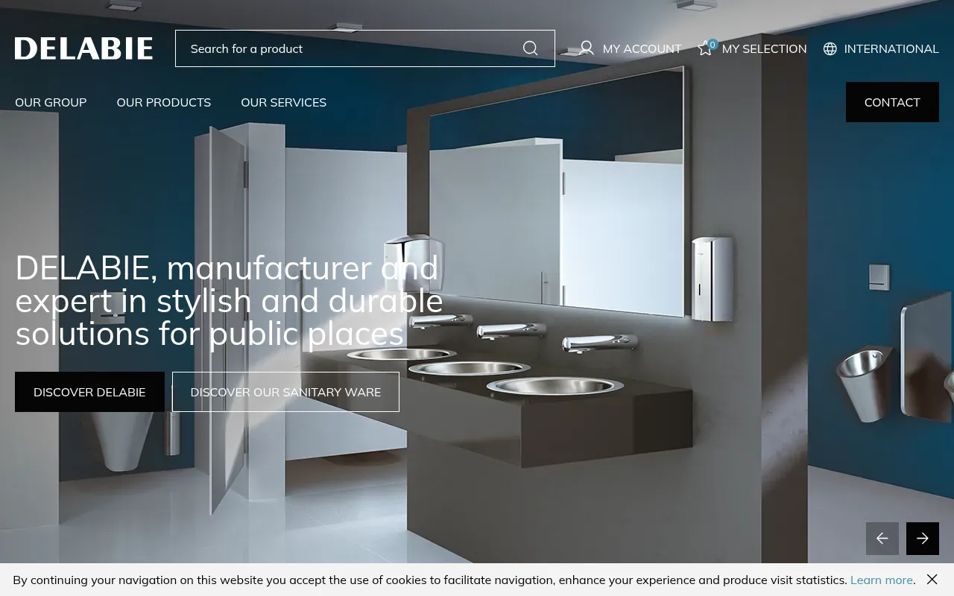Open the International region selector text
Viewport: 954px width, 596px height.
click(x=891, y=48)
